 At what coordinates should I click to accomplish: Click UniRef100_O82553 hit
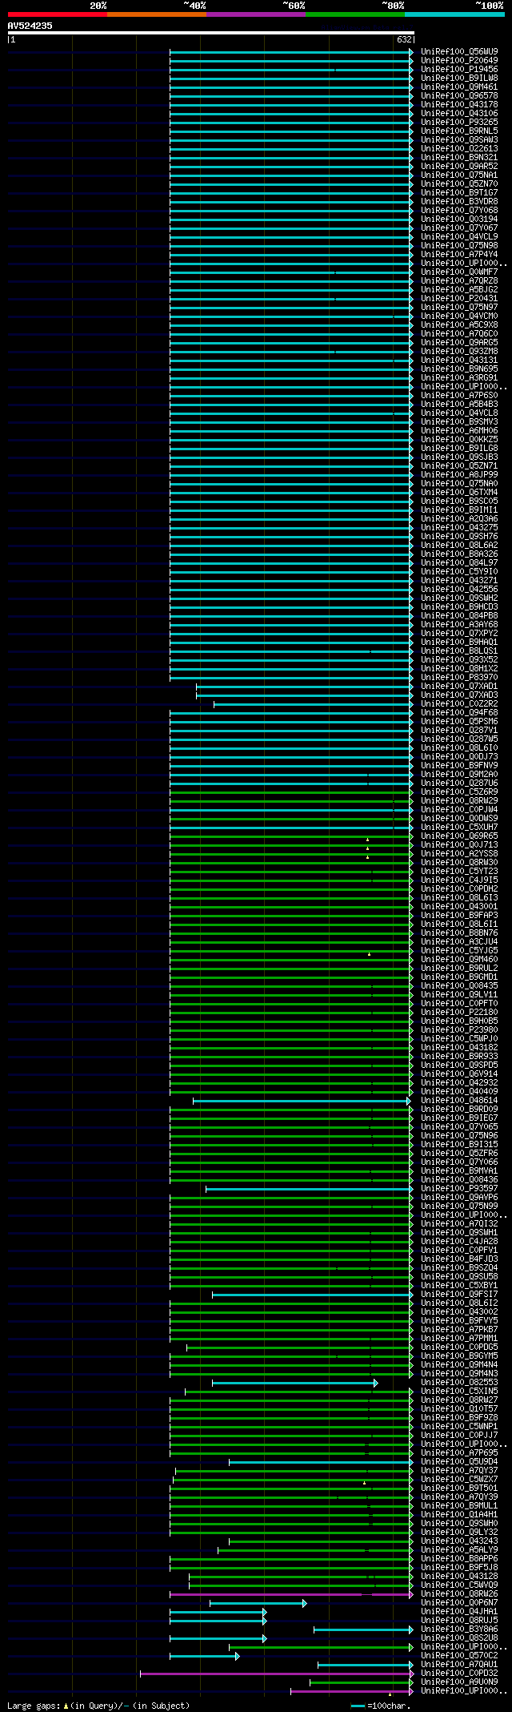[x=459, y=1382]
